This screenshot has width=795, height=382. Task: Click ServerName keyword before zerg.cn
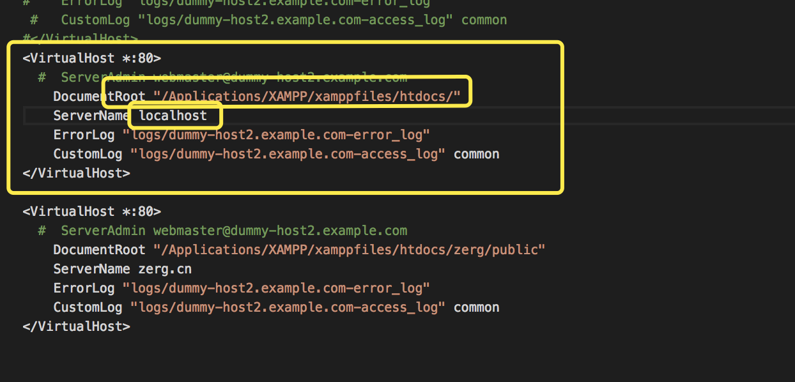click(91, 269)
